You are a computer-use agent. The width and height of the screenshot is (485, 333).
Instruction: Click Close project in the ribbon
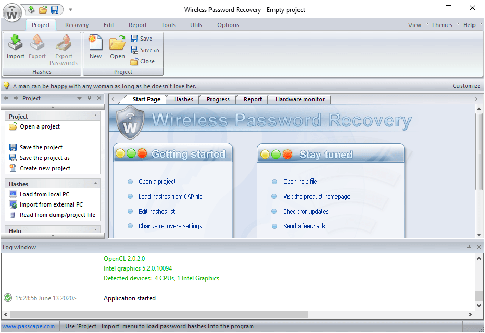(143, 61)
